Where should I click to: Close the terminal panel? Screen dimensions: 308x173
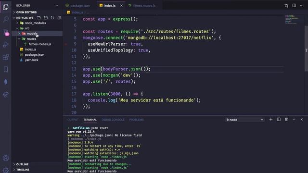pos(302,120)
